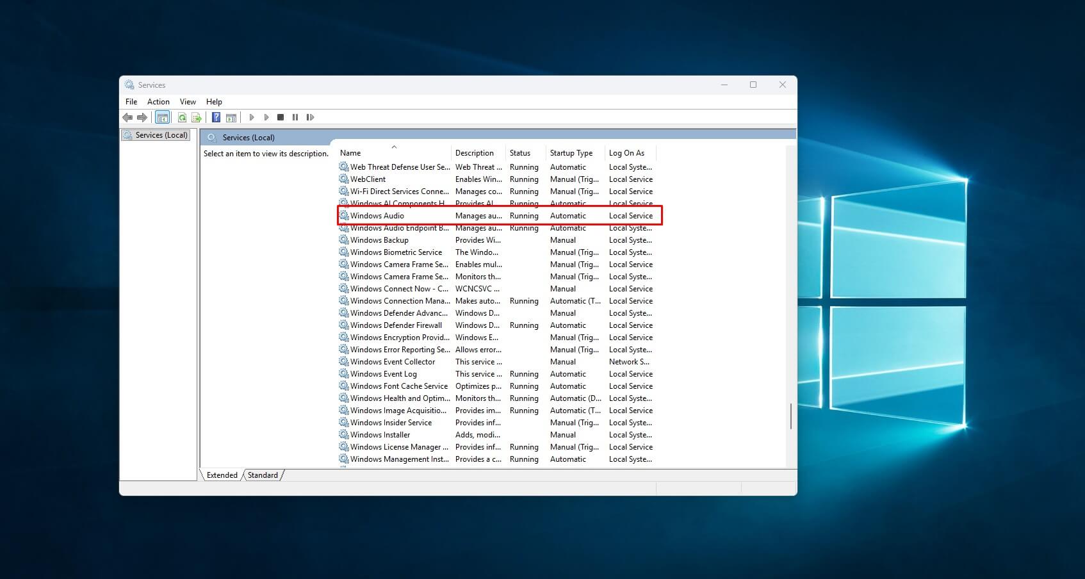Viewport: 1085px width, 579px height.
Task: Select the Windows Health and Optimized service name
Action: (400, 398)
